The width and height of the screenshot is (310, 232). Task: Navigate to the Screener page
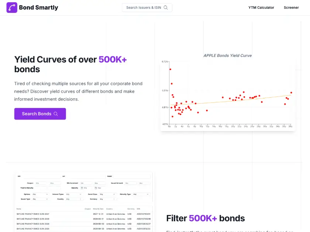pos(291,7)
